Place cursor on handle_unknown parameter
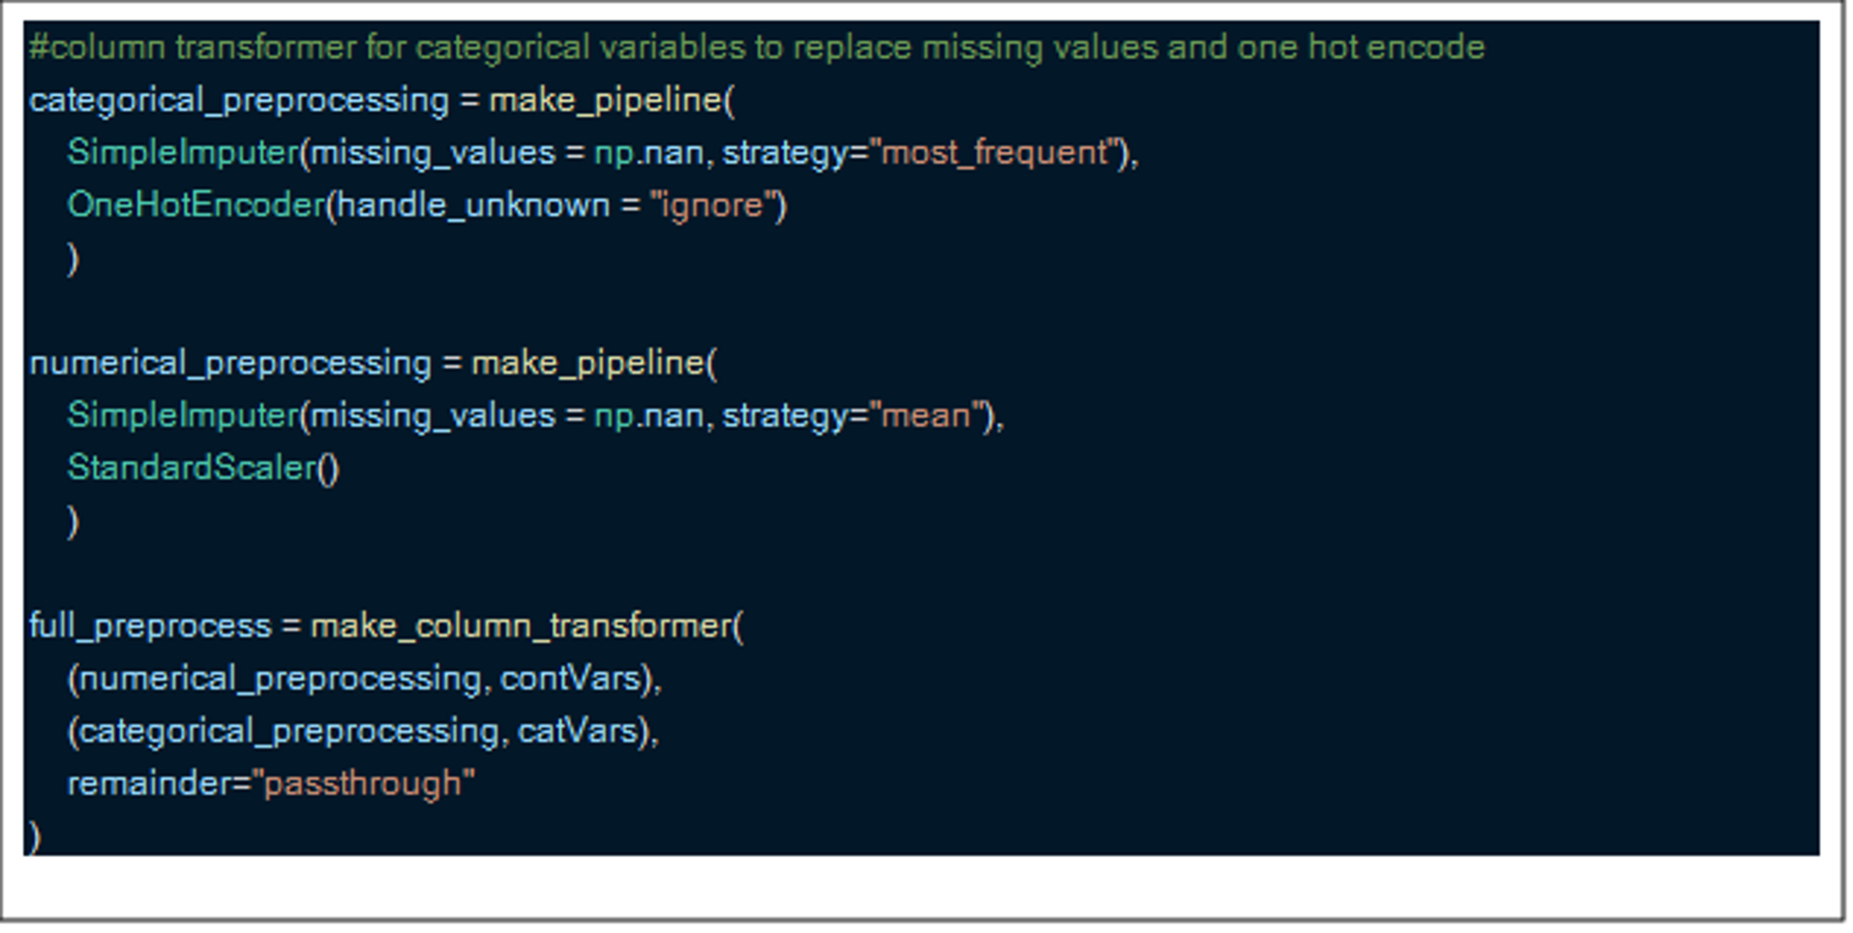Viewport: 1853px width, 933px height. 472,206
